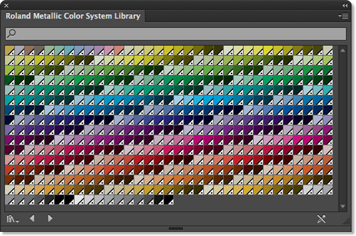Select the first swatch in the bottom gray row
The width and height of the screenshot is (356, 236).
click(10, 200)
